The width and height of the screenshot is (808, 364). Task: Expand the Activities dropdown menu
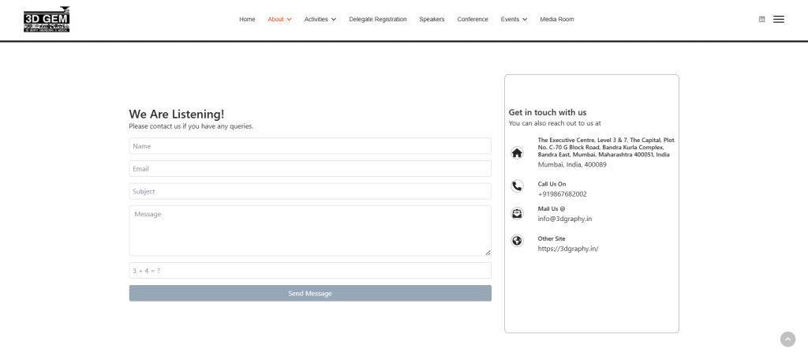(320, 19)
